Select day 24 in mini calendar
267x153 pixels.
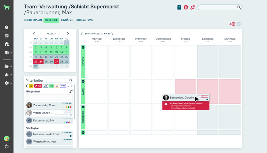(x=41, y=62)
